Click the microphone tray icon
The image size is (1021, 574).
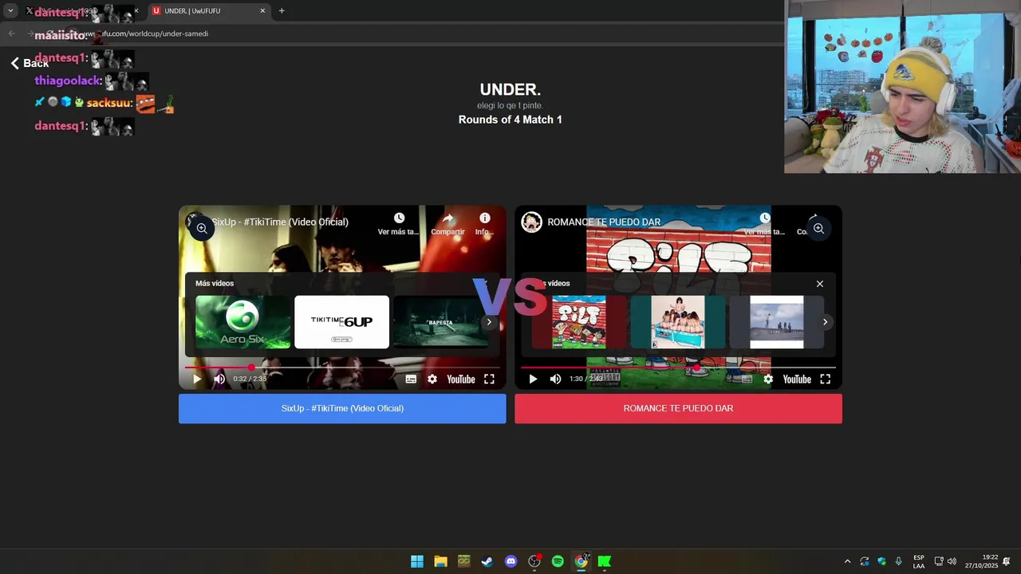(x=899, y=561)
